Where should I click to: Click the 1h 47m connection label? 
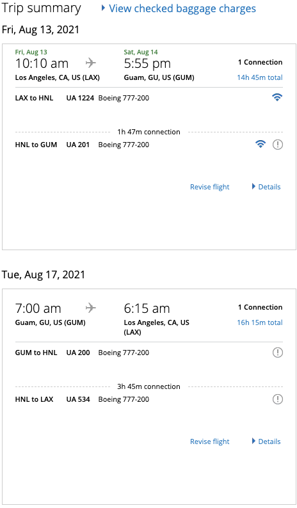[149, 132]
